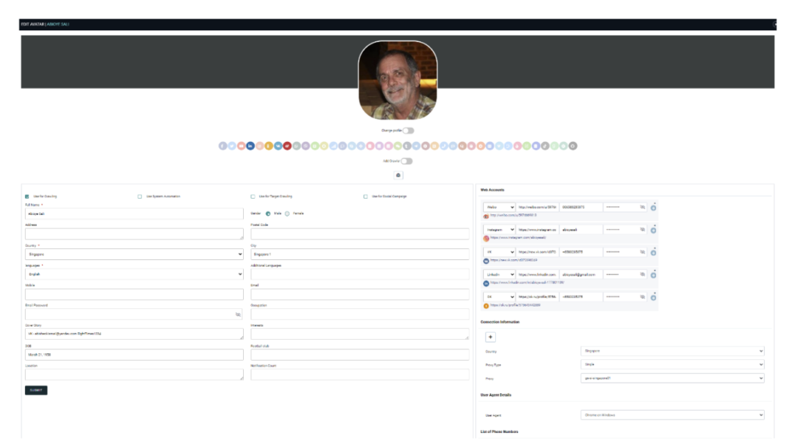
Task: Open the Proxy Type dropdown
Action: [x=672, y=365]
